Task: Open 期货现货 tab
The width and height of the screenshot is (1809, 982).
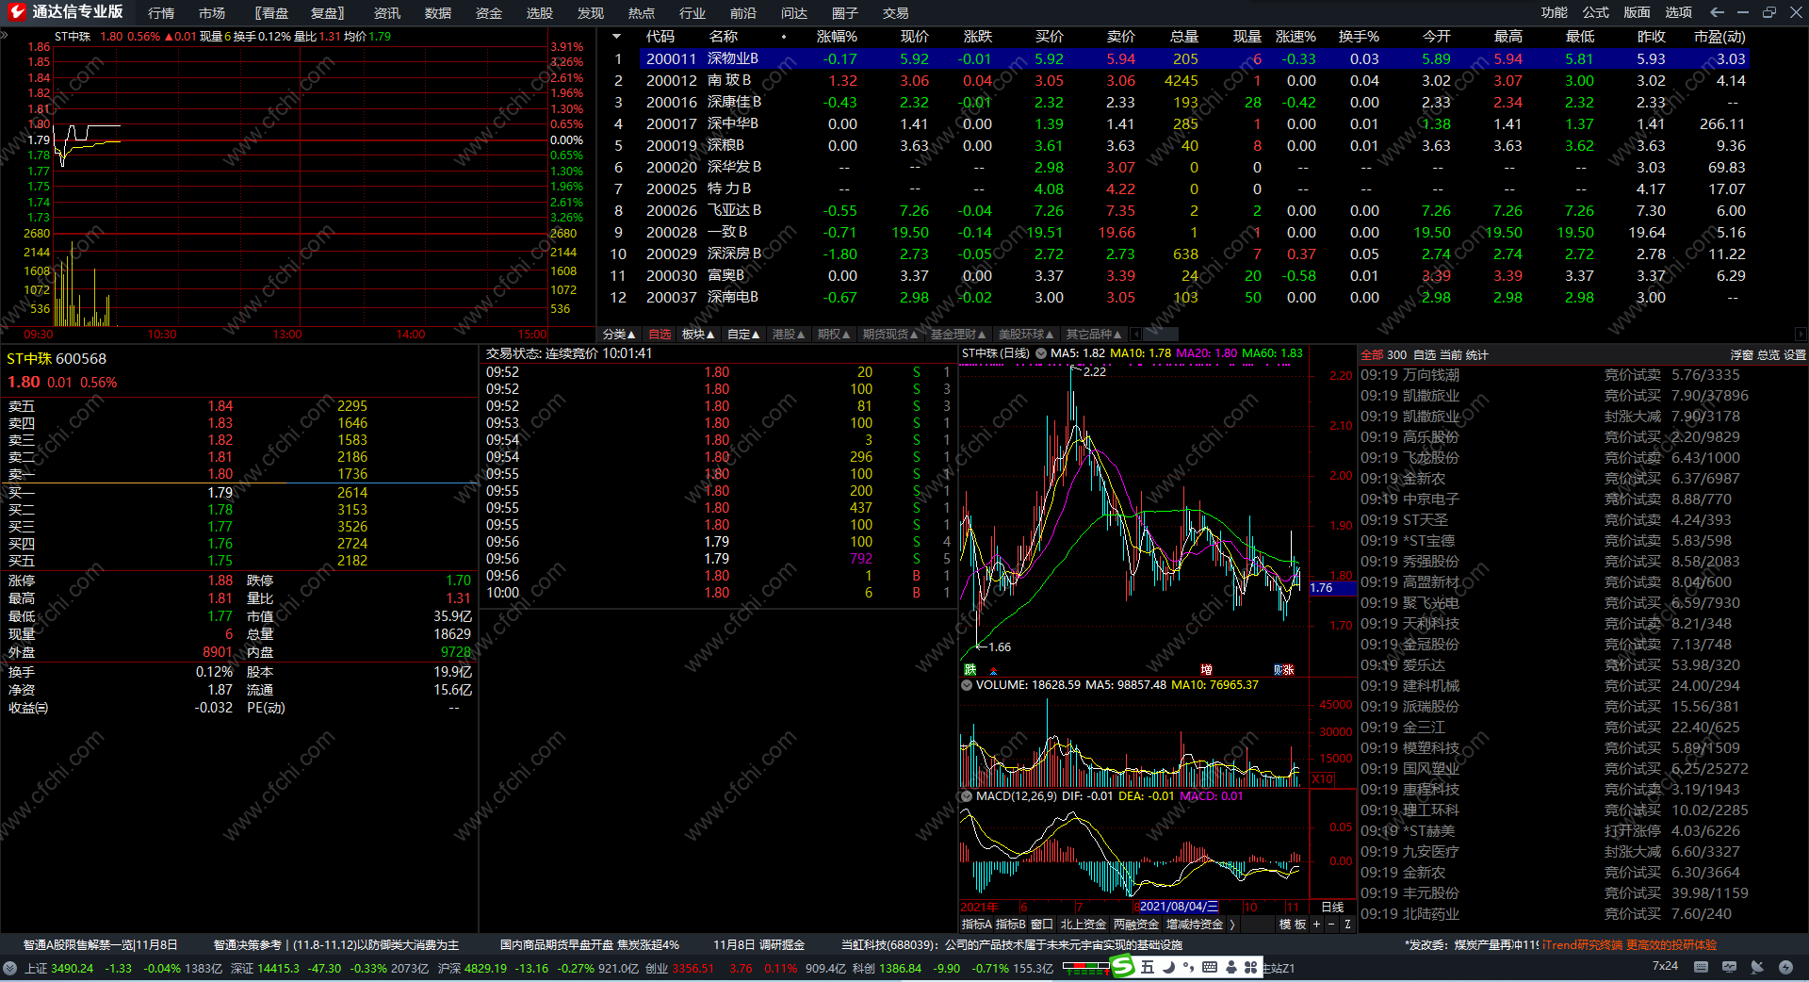Action: click(890, 335)
